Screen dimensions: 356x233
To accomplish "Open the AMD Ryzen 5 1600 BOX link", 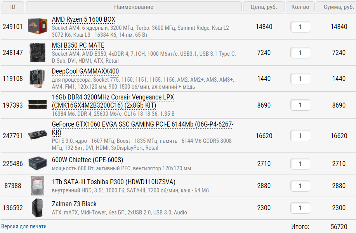I will click(83, 19).
